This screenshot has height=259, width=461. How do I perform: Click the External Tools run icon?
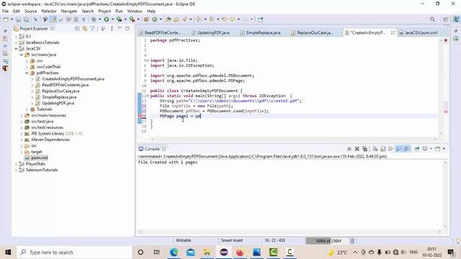[x=132, y=19]
